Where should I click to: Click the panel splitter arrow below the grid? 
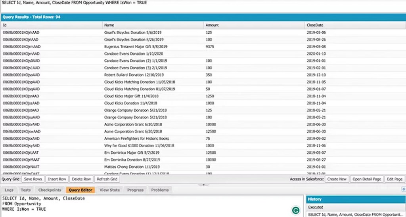tap(203, 185)
